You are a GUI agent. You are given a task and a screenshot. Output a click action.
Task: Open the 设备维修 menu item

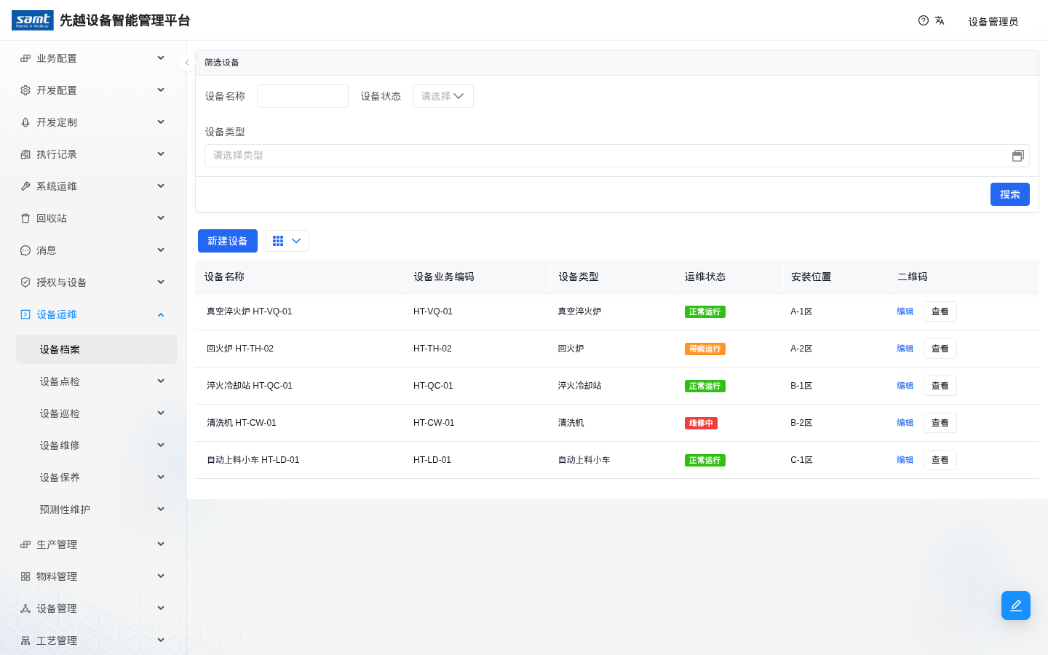(x=97, y=445)
